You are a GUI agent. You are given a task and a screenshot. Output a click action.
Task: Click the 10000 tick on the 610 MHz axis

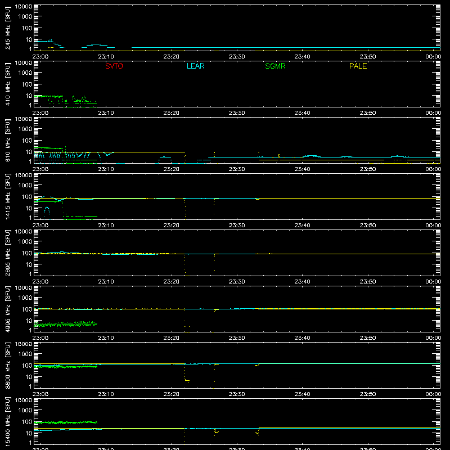[x=24, y=119]
